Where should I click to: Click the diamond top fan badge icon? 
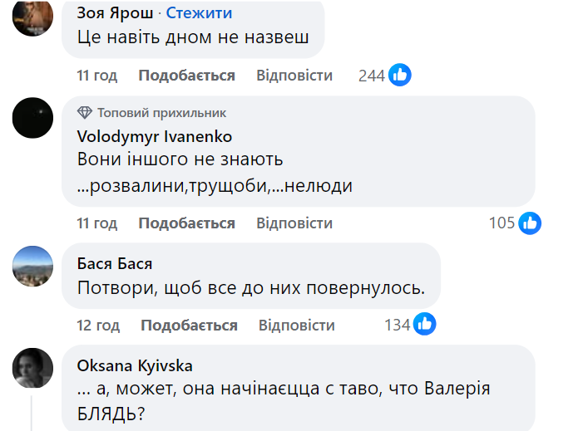coord(84,113)
